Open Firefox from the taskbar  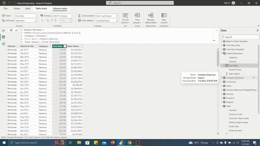coord(113,142)
